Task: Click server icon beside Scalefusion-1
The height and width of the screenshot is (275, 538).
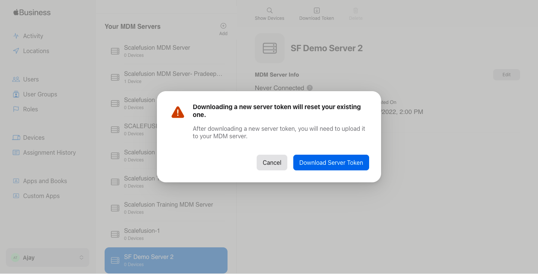Action: click(x=115, y=234)
